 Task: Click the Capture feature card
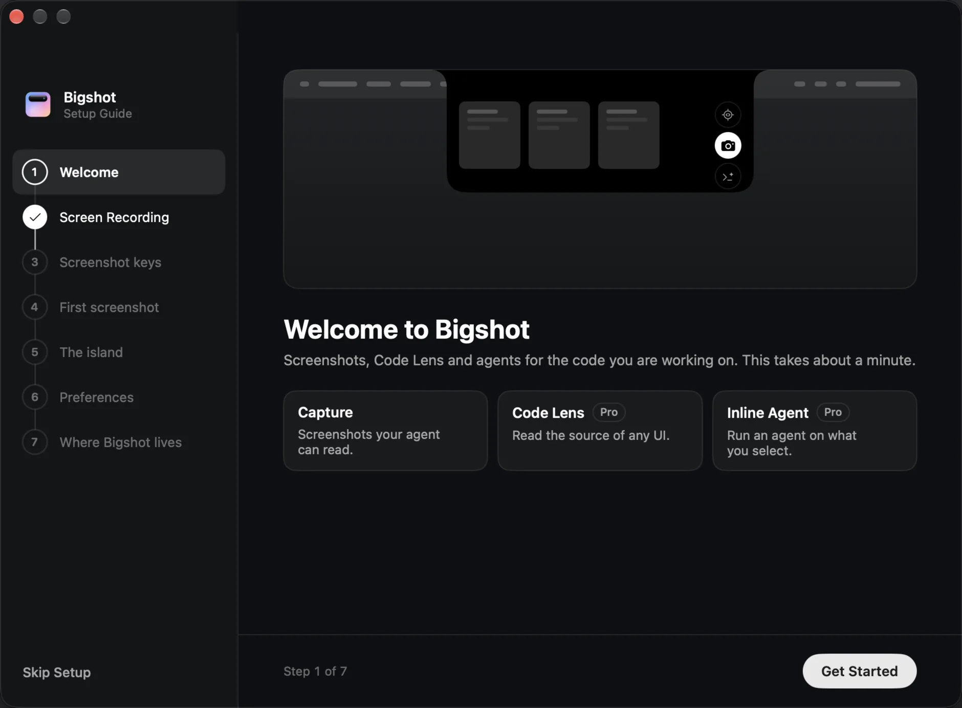coord(385,431)
